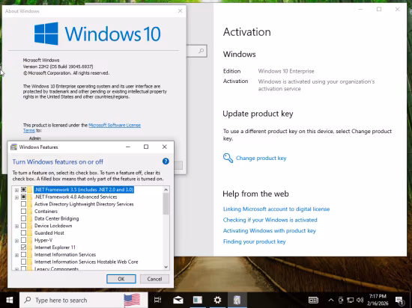Toggle .NET Framework 3.5 checkbox

tap(23, 189)
